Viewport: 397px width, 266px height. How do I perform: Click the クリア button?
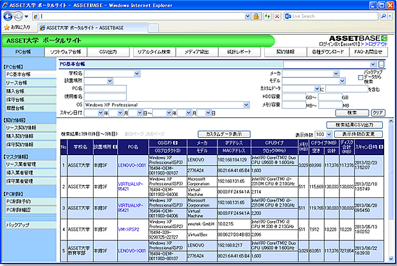coord(378,113)
